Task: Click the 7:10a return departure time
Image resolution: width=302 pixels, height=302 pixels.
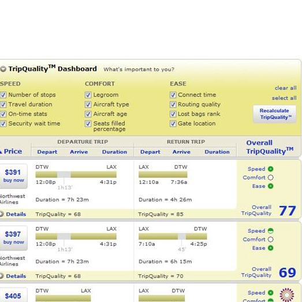Action: [x=147, y=244]
